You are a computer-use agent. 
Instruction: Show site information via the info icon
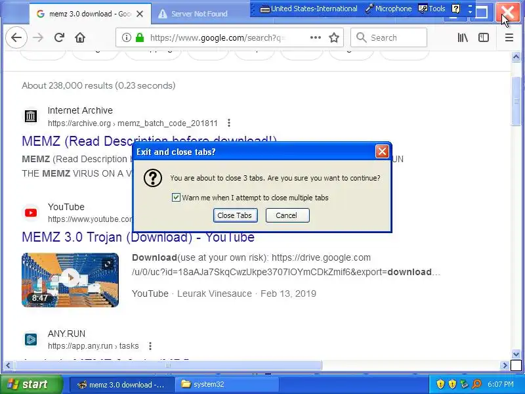(x=126, y=37)
